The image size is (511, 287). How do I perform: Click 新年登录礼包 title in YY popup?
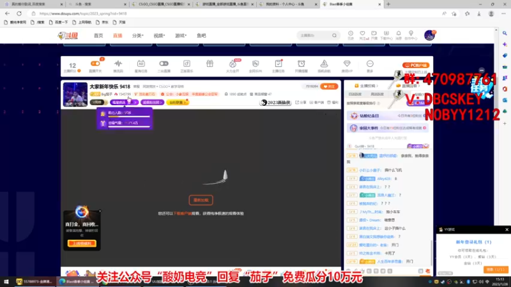(473, 242)
